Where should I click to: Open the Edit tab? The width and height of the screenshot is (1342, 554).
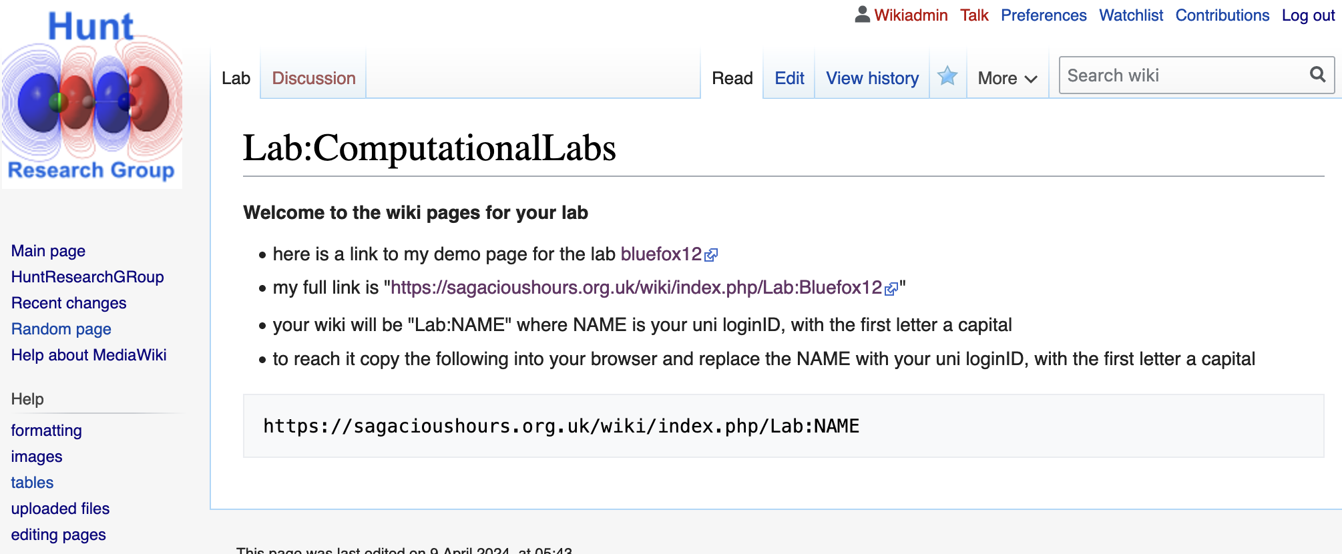click(x=789, y=78)
